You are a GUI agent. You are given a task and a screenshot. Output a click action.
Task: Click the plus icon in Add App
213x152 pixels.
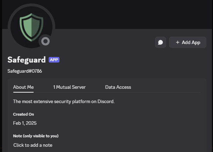(x=177, y=42)
